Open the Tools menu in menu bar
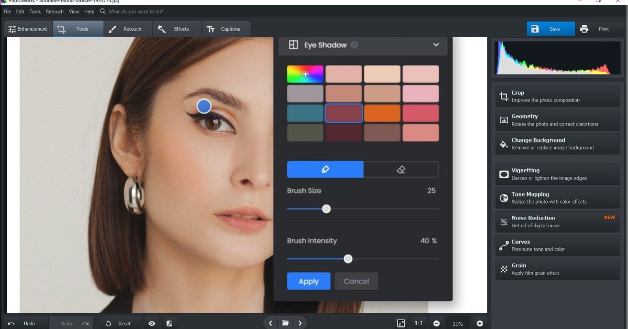Viewport: 628px width, 329px height. (35, 12)
